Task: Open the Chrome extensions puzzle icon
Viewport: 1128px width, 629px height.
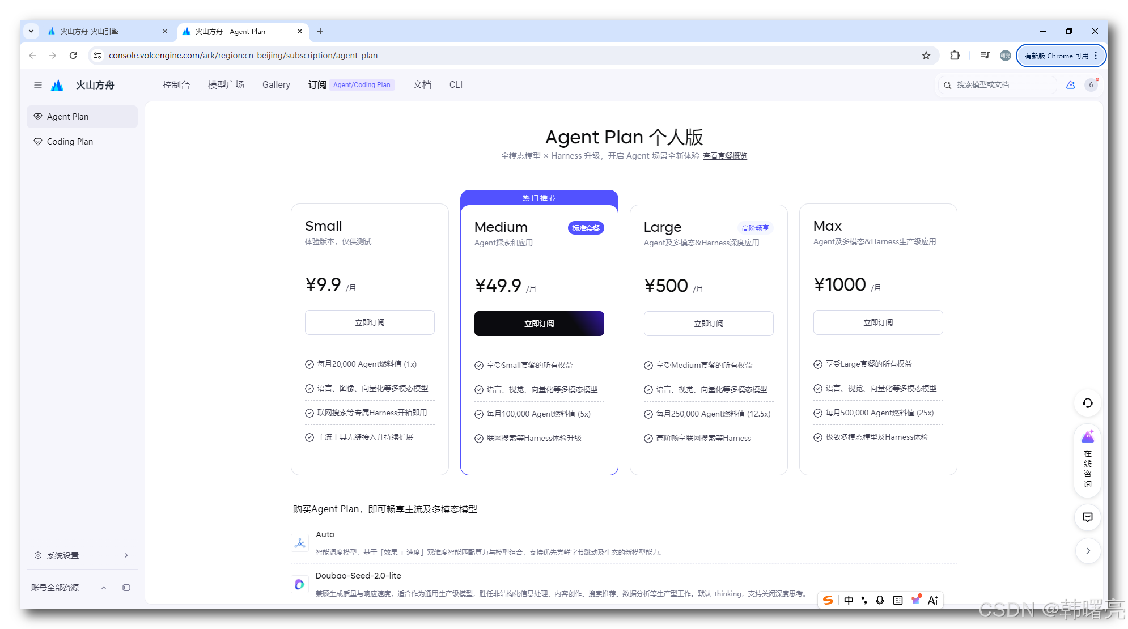Action: click(x=955, y=56)
